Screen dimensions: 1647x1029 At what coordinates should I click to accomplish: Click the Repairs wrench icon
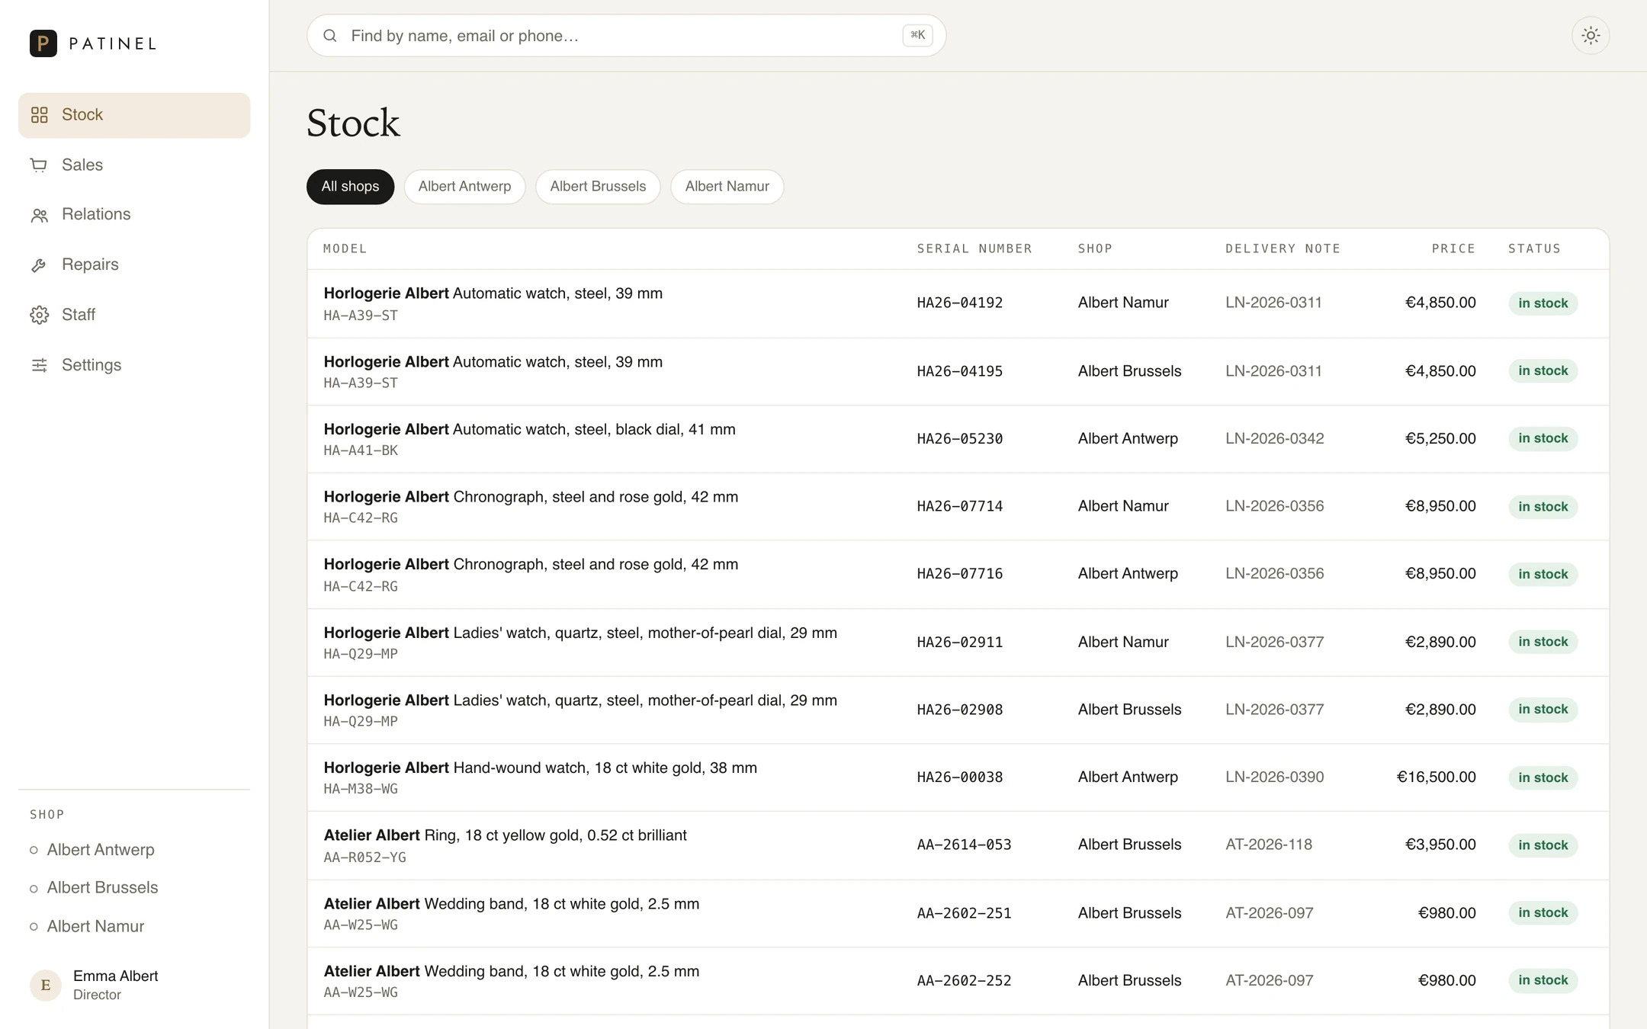[39, 265]
